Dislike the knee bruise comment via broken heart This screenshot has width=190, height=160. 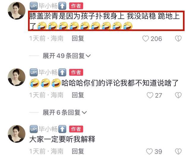(178, 39)
